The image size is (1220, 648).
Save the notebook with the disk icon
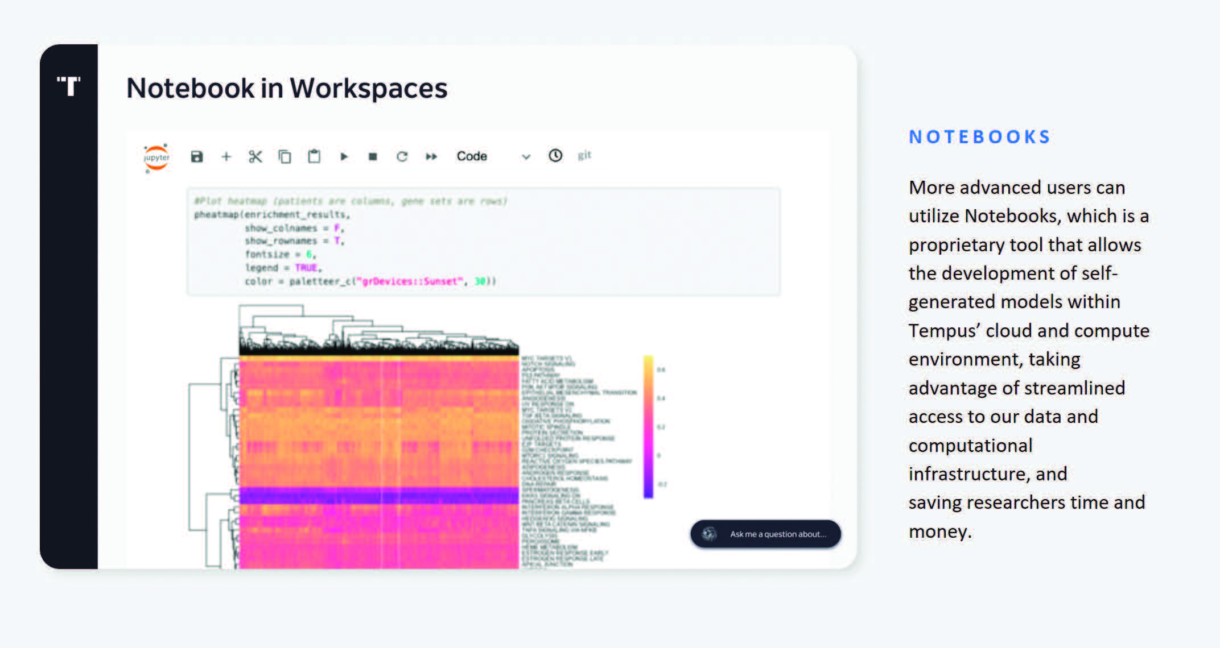197,157
